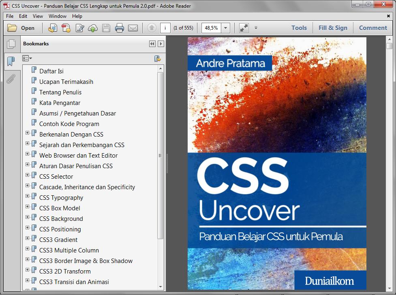Click the read mode expand arrows icon
Screen dimensions: 396x295
tap(244, 28)
